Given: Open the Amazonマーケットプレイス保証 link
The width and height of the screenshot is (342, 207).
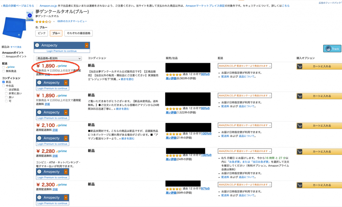Looking at the screenshot, I should (x=205, y=6).
